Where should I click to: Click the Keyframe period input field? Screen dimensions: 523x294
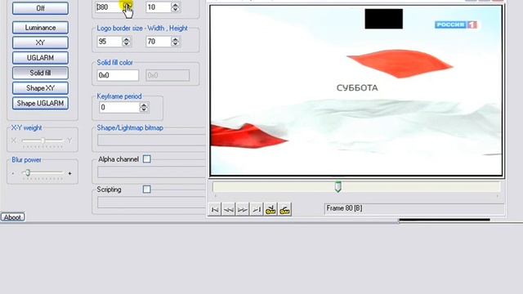coord(119,107)
